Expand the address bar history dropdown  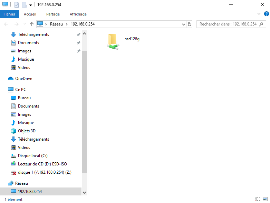pyautogui.click(x=184, y=24)
